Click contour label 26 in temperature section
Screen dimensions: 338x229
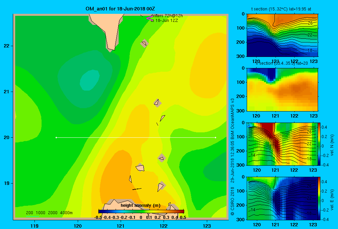pyautogui.click(x=310, y=23)
